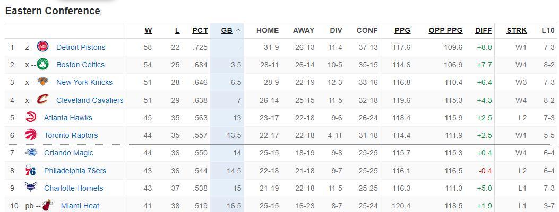The image size is (559, 212).
Task: Click the New York Knicks logo
Action: tap(43, 82)
